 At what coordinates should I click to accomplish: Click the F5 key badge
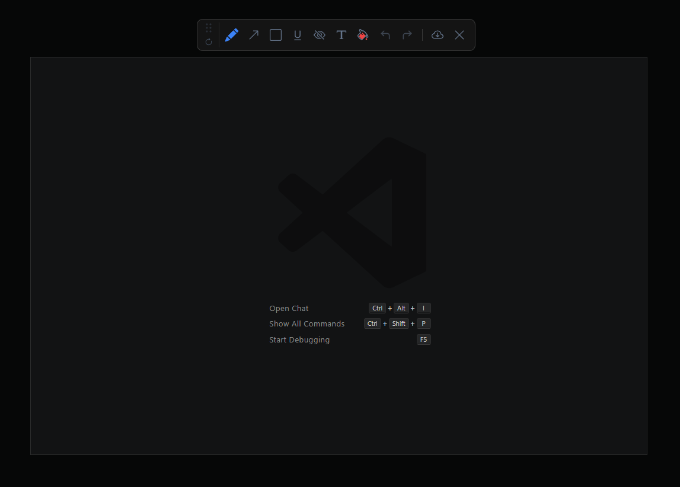[x=424, y=339]
